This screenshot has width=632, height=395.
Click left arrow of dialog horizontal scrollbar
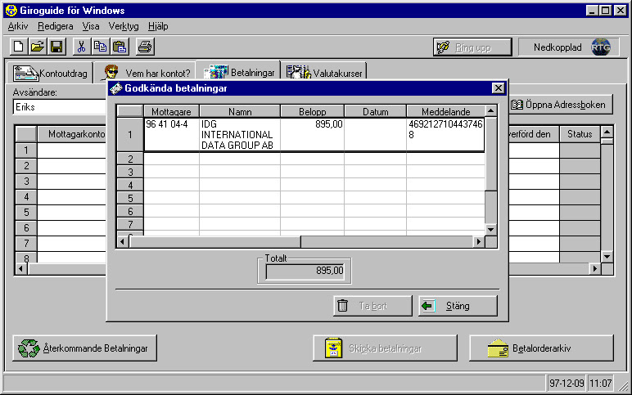pos(123,241)
